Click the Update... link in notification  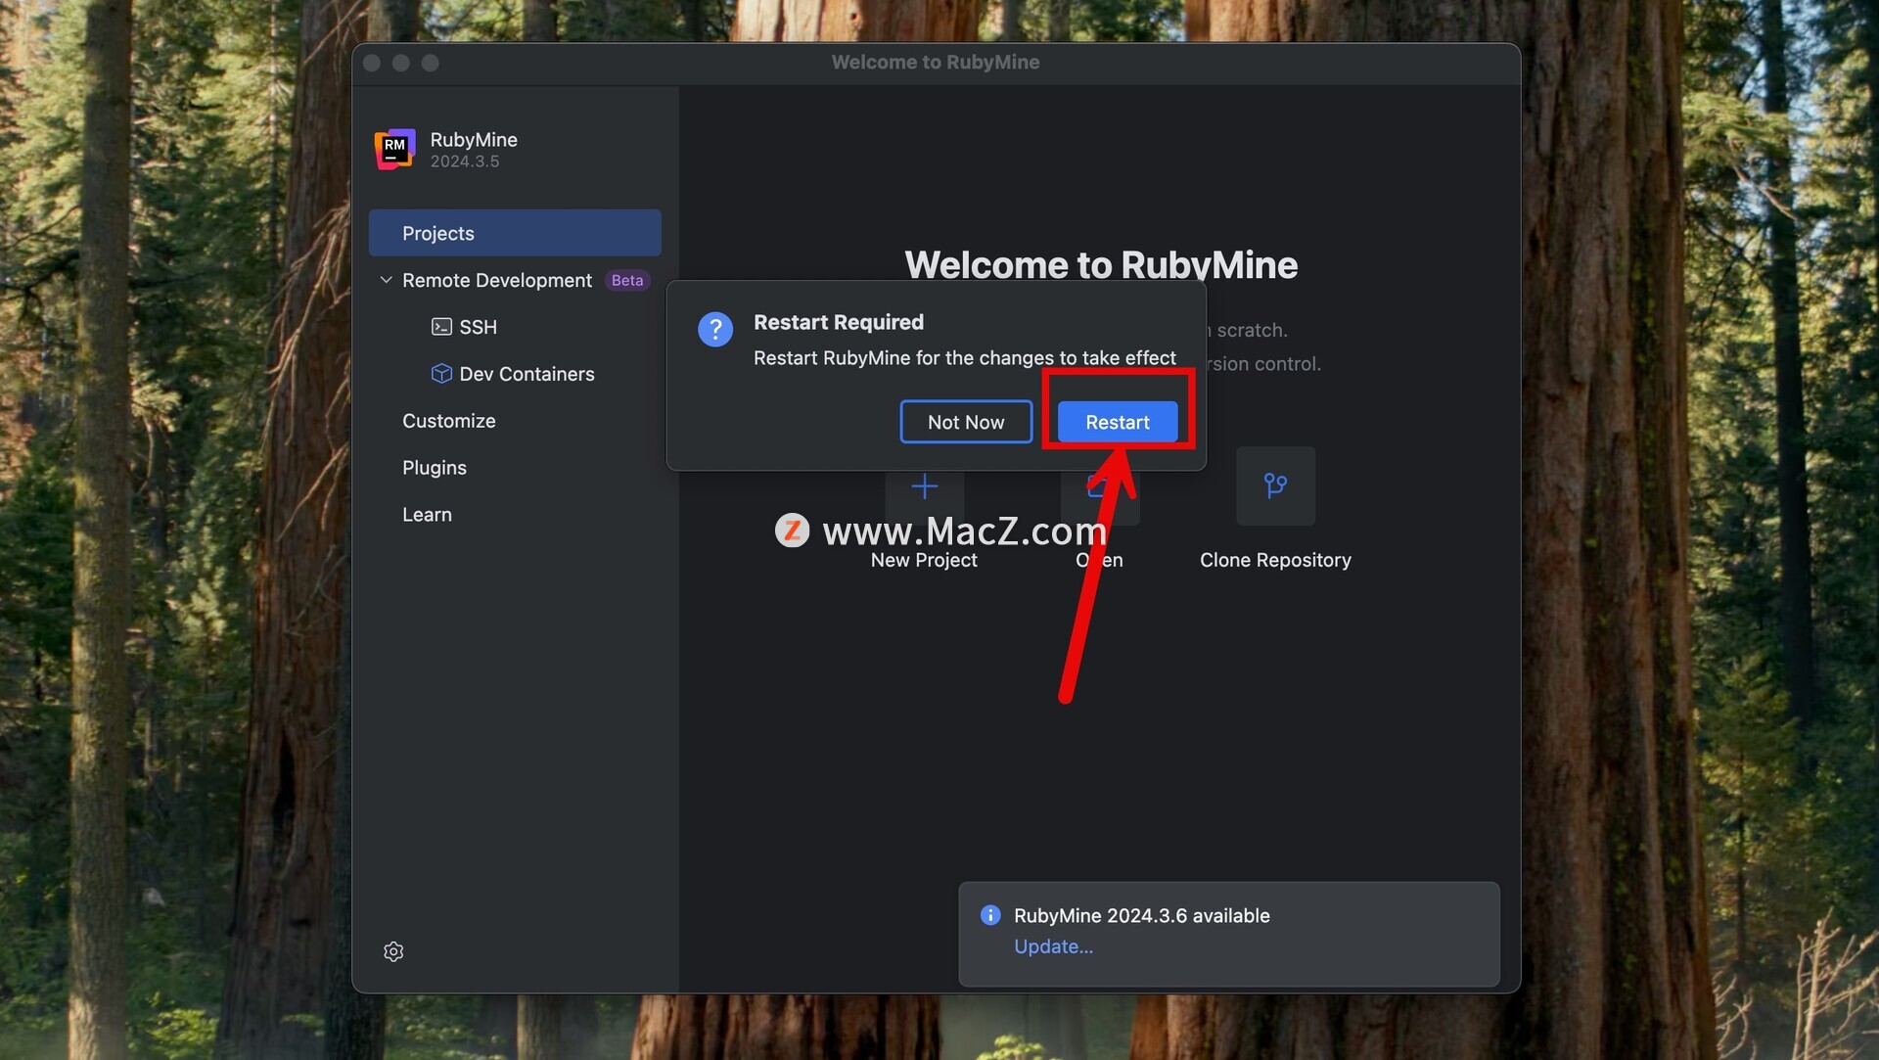pos(1053,946)
